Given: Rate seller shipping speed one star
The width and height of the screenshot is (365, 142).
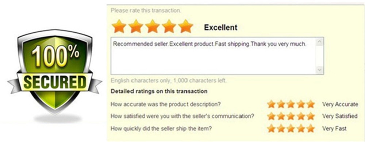Looking at the screenshot, I should pyautogui.click(x=271, y=128).
